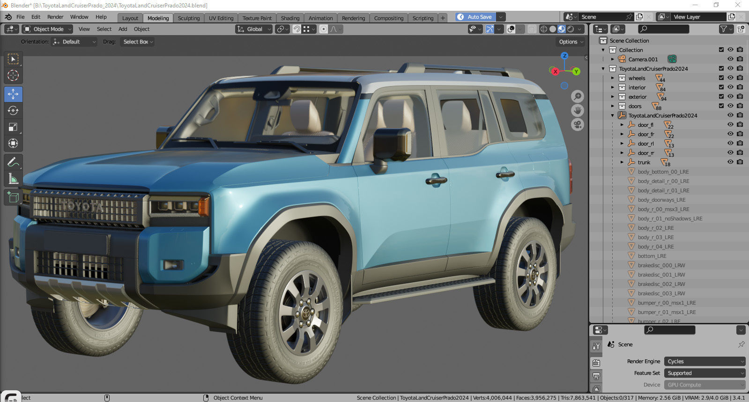Pin the Scene properties with the pin icon

click(741, 344)
